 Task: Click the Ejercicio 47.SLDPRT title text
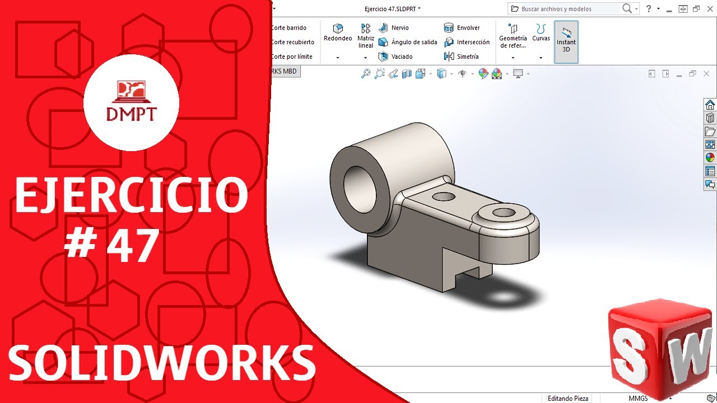pyautogui.click(x=392, y=8)
